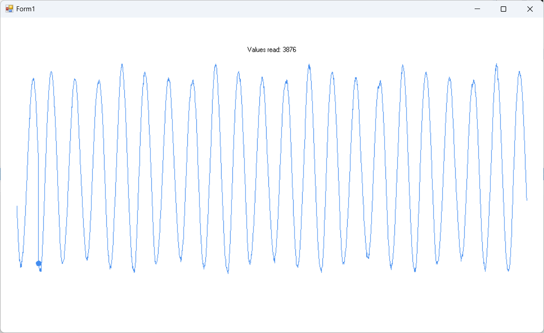The height and width of the screenshot is (333, 544).
Task: Click the "Values read:" label text
Action: click(264, 50)
